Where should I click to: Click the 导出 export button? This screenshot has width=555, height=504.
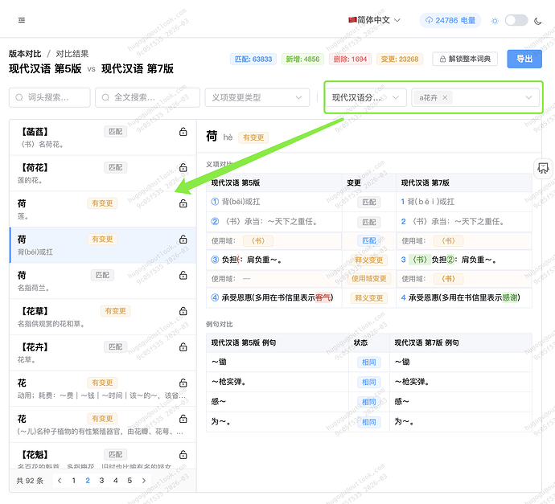point(524,59)
